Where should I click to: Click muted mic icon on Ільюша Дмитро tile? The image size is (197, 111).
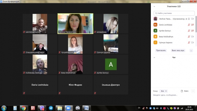[95, 93]
